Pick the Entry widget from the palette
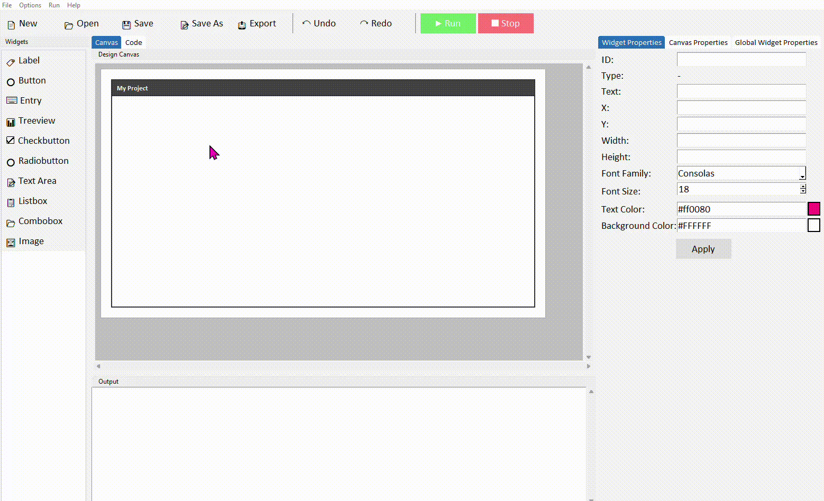Screen dimensions: 824x501 [x=30, y=100]
